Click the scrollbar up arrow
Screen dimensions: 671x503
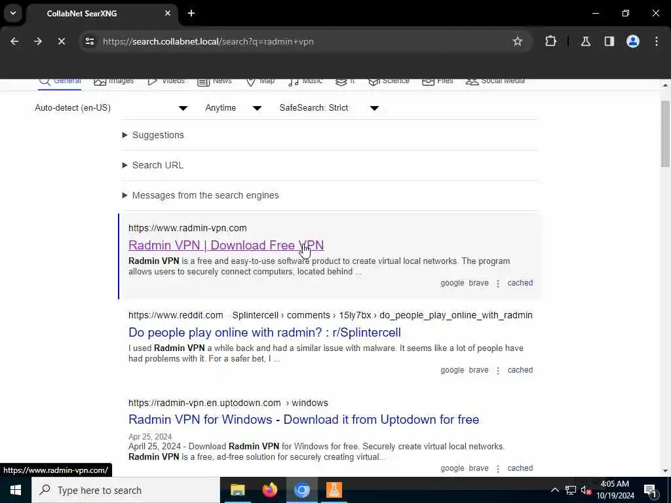665,86
